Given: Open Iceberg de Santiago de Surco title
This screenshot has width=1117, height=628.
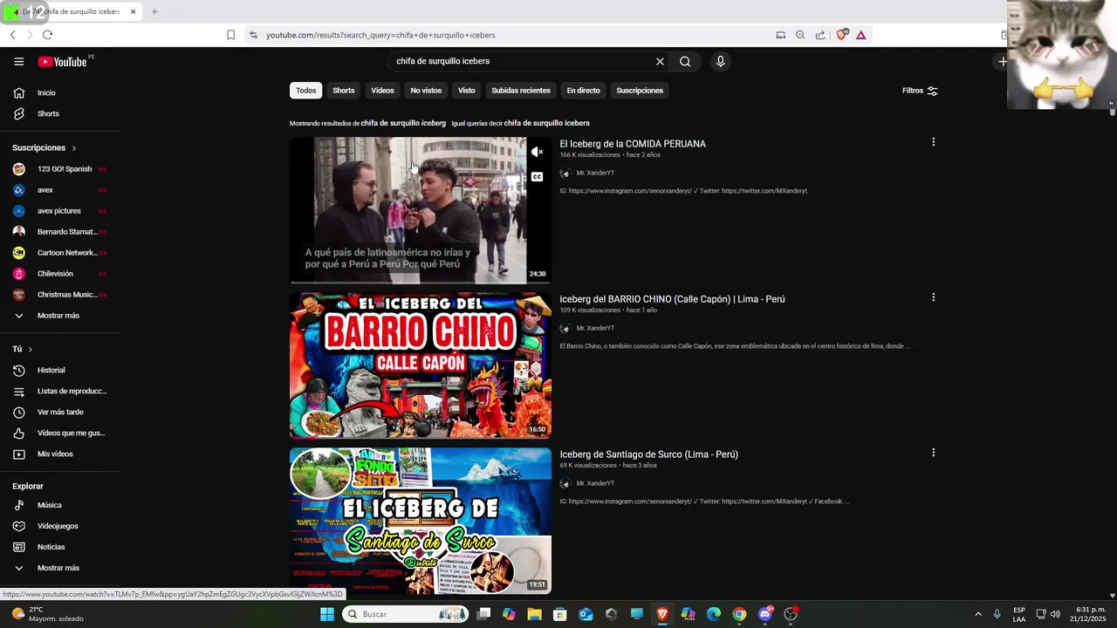Looking at the screenshot, I should coord(648,454).
